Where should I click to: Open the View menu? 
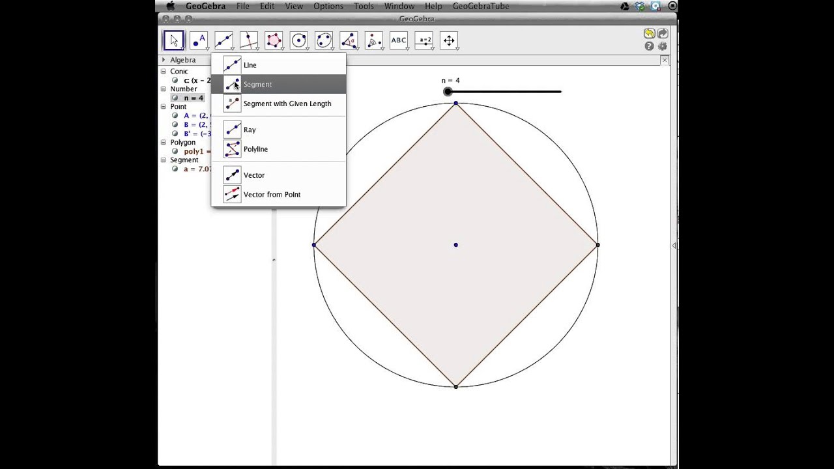(294, 6)
